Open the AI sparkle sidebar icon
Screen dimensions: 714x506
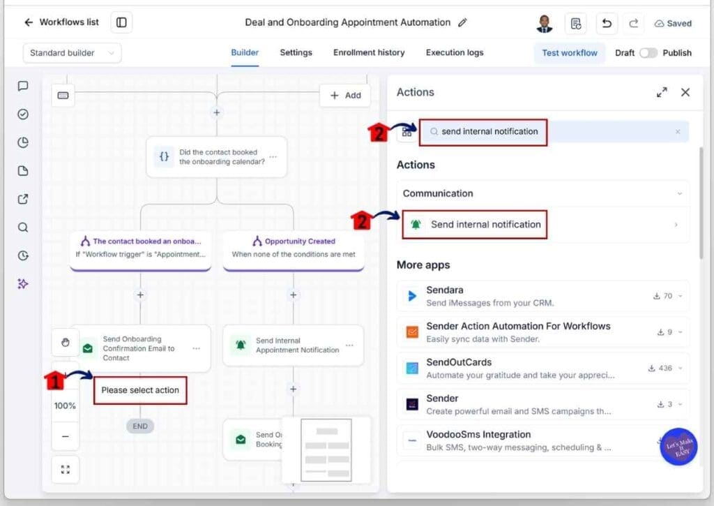click(23, 284)
